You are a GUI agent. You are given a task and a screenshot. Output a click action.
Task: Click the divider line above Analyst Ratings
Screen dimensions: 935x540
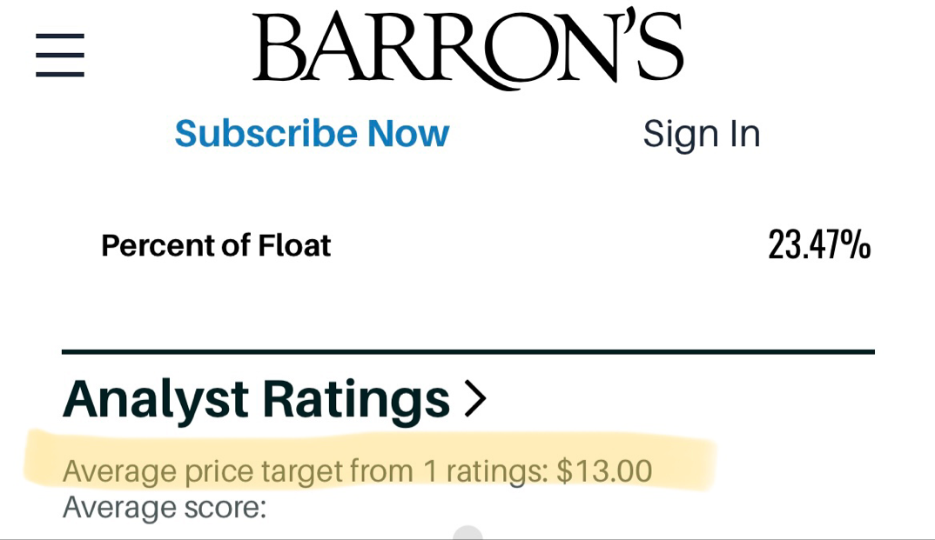pyautogui.click(x=467, y=352)
